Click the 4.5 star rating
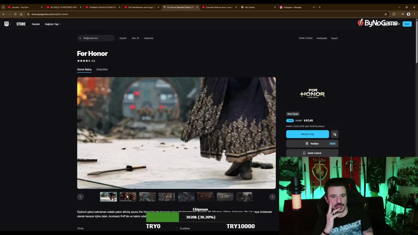Screen dimensions: 418x235 click(86, 61)
